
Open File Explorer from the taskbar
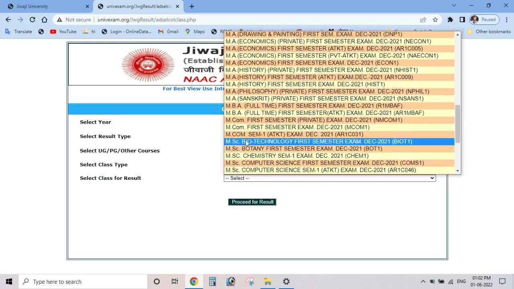coord(268,281)
